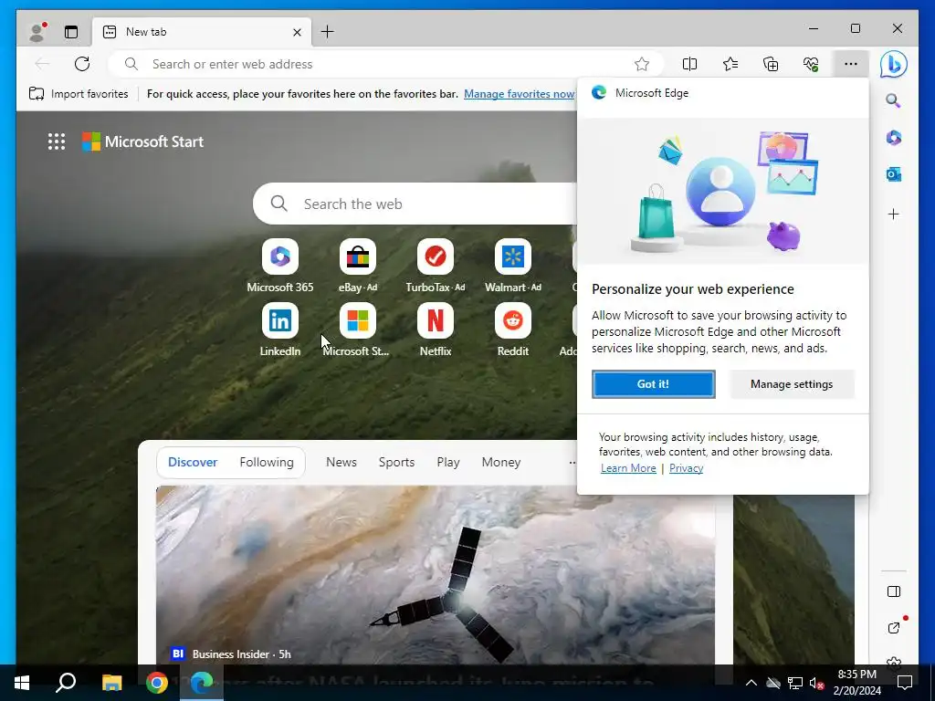Viewport: 935px width, 701px height.
Task: Show hidden system tray icons
Action: coord(751,683)
